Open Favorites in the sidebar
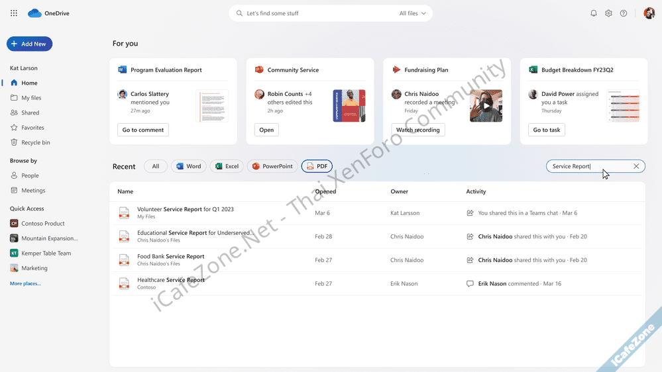This screenshot has height=372, width=662. click(32, 128)
